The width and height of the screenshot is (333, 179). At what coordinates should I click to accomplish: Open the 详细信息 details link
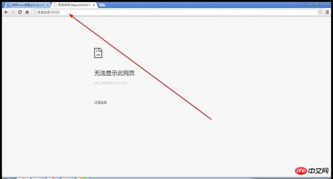pos(100,102)
